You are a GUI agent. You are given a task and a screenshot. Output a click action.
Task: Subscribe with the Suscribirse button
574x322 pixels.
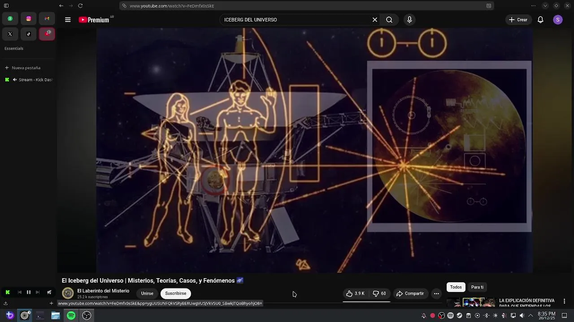(176, 293)
